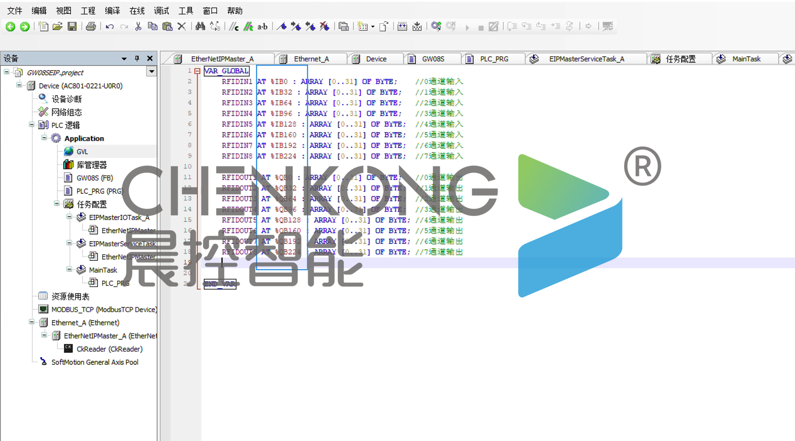795x441 pixels.
Task: Switch to the EIPMasterServiceTask_A tab
Action: pos(586,59)
